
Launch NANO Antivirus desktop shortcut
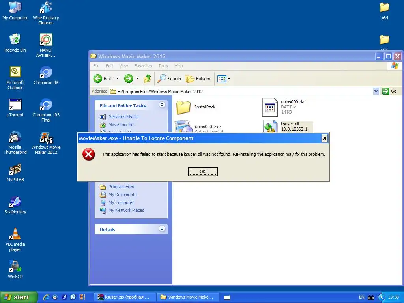point(46,45)
